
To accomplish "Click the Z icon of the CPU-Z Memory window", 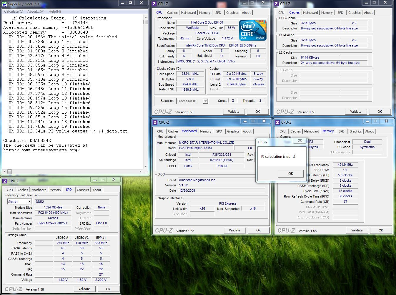I will (277, 122).
